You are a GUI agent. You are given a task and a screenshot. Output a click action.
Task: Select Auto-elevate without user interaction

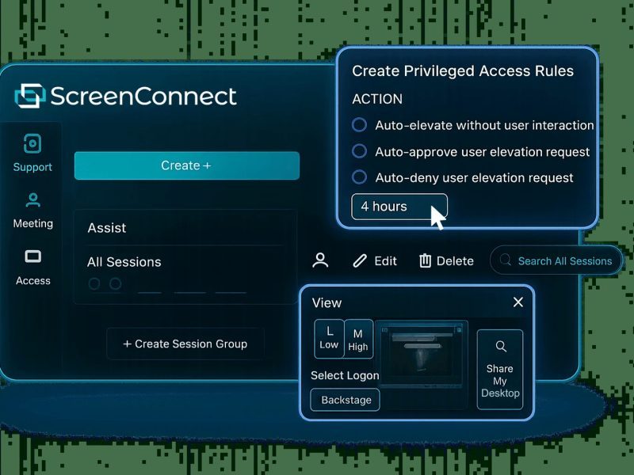359,125
